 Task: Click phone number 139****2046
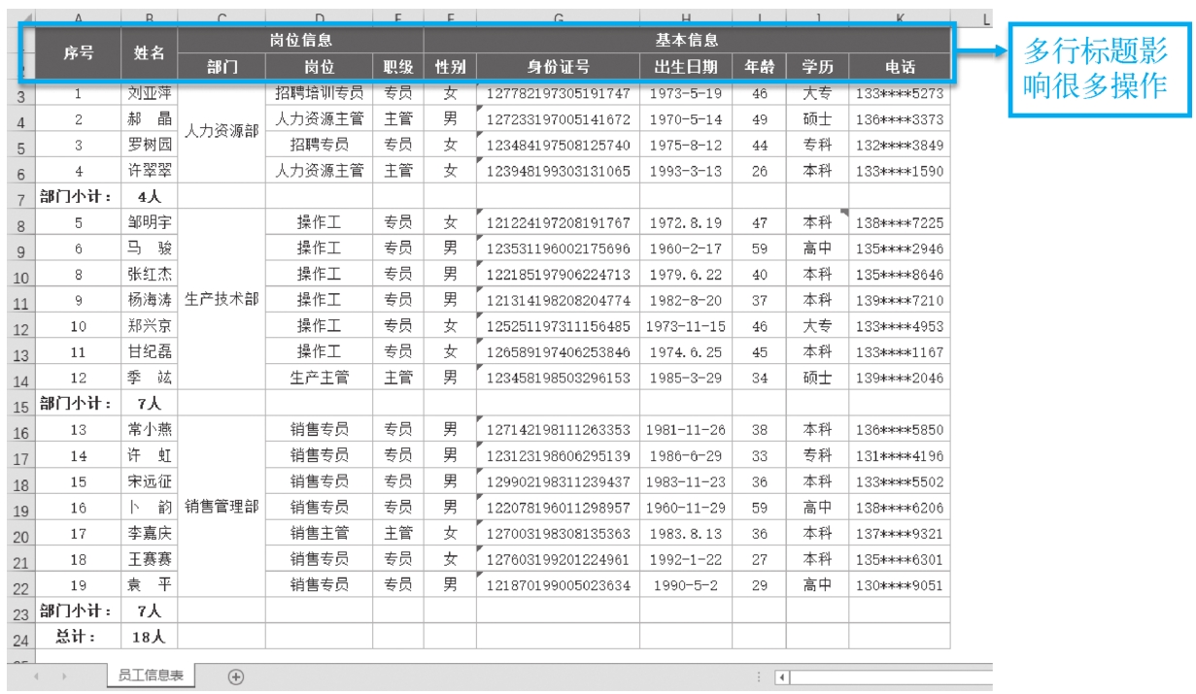pos(899,378)
